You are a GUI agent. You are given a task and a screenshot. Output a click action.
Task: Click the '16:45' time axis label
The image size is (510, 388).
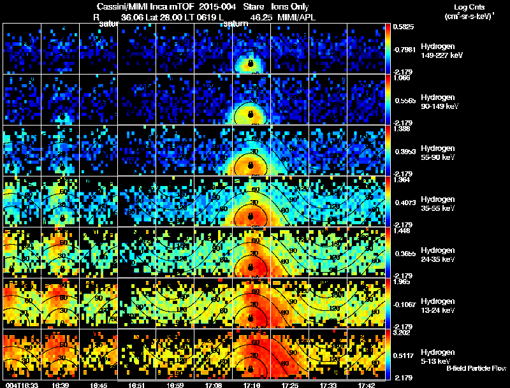(x=99, y=385)
